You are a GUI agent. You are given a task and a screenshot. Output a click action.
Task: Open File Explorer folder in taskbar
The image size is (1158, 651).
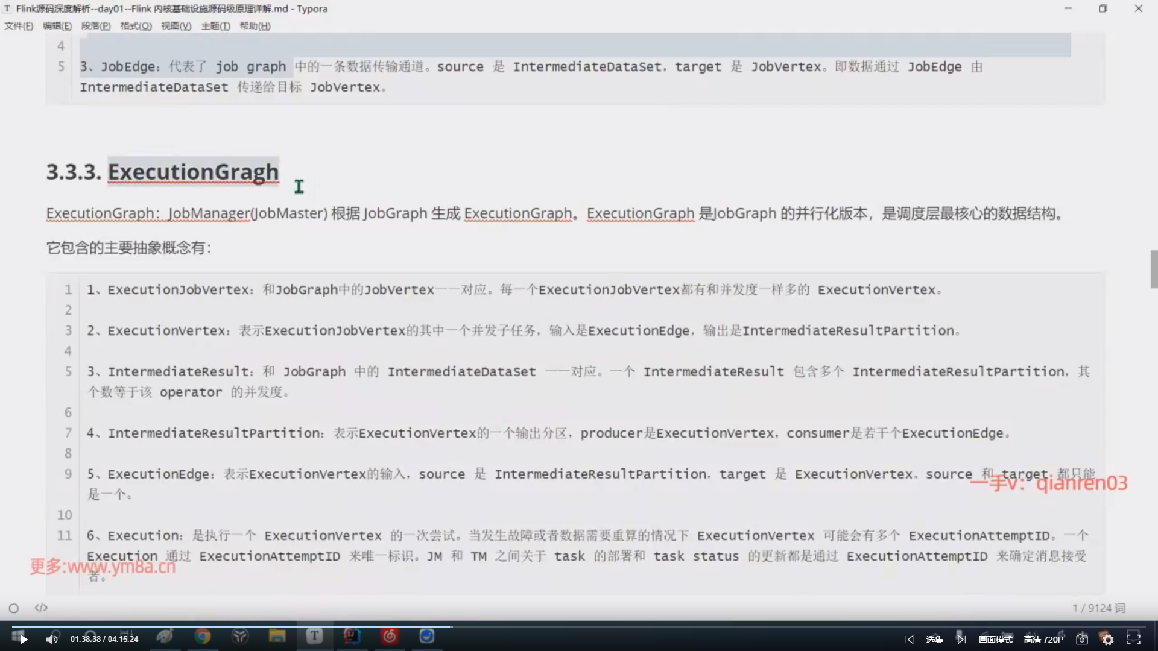pyautogui.click(x=277, y=637)
